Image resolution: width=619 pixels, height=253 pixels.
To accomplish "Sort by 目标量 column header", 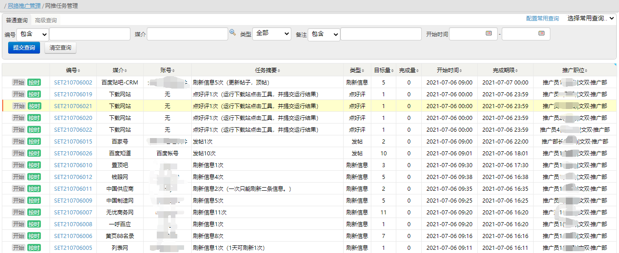I will click(x=384, y=70).
